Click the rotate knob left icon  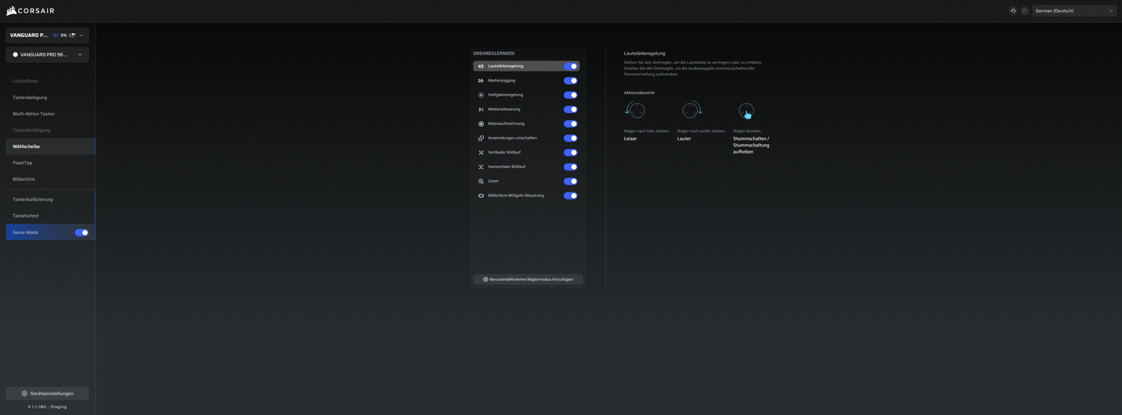pyautogui.click(x=635, y=110)
